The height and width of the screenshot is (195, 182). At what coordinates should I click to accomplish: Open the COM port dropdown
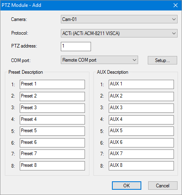(x=99, y=60)
